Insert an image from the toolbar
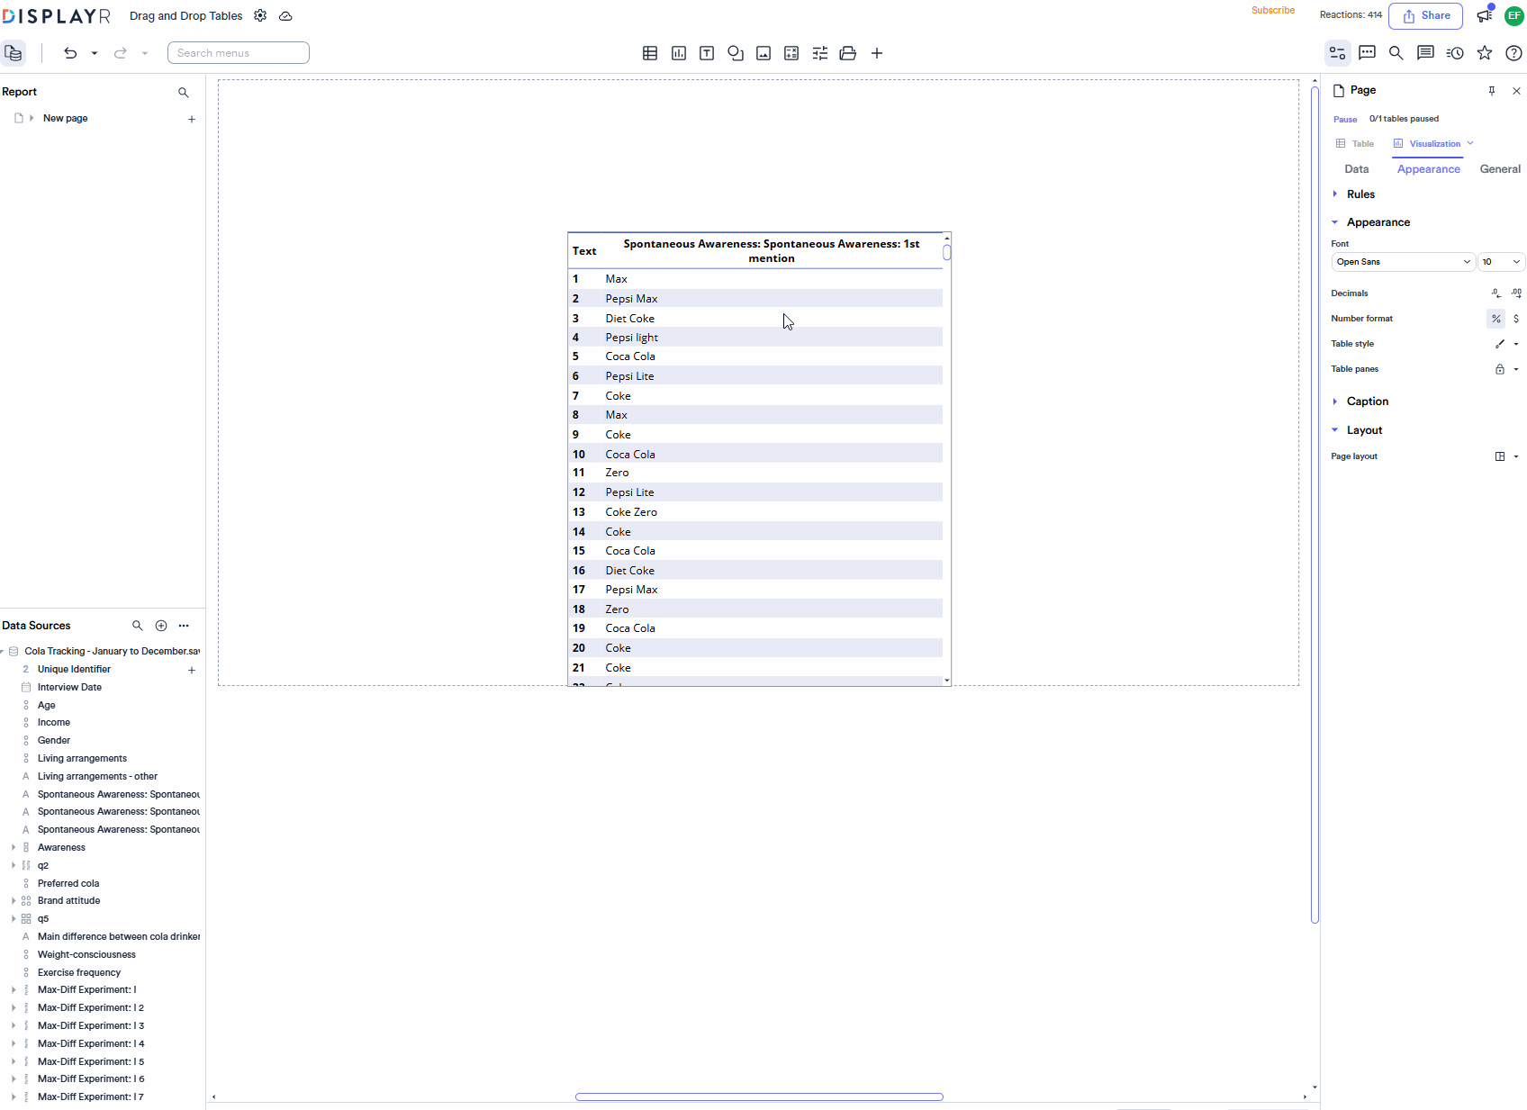Screen dimensions: 1527x1110 [763, 53]
